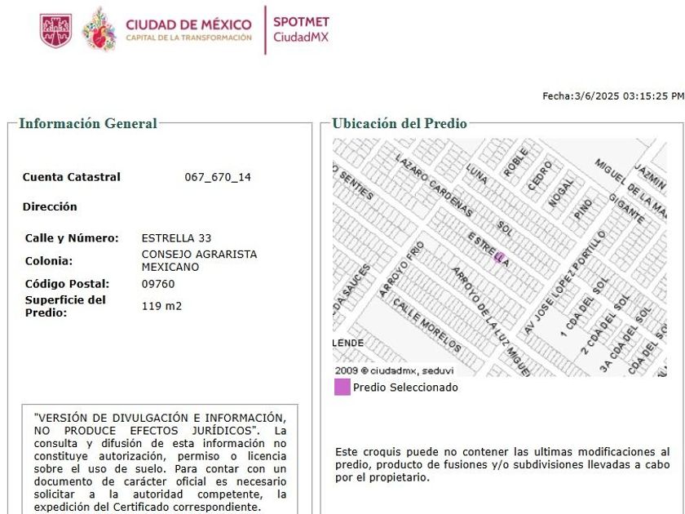
Task: Click the Este croquis puede no contener note
Action: coord(502,464)
